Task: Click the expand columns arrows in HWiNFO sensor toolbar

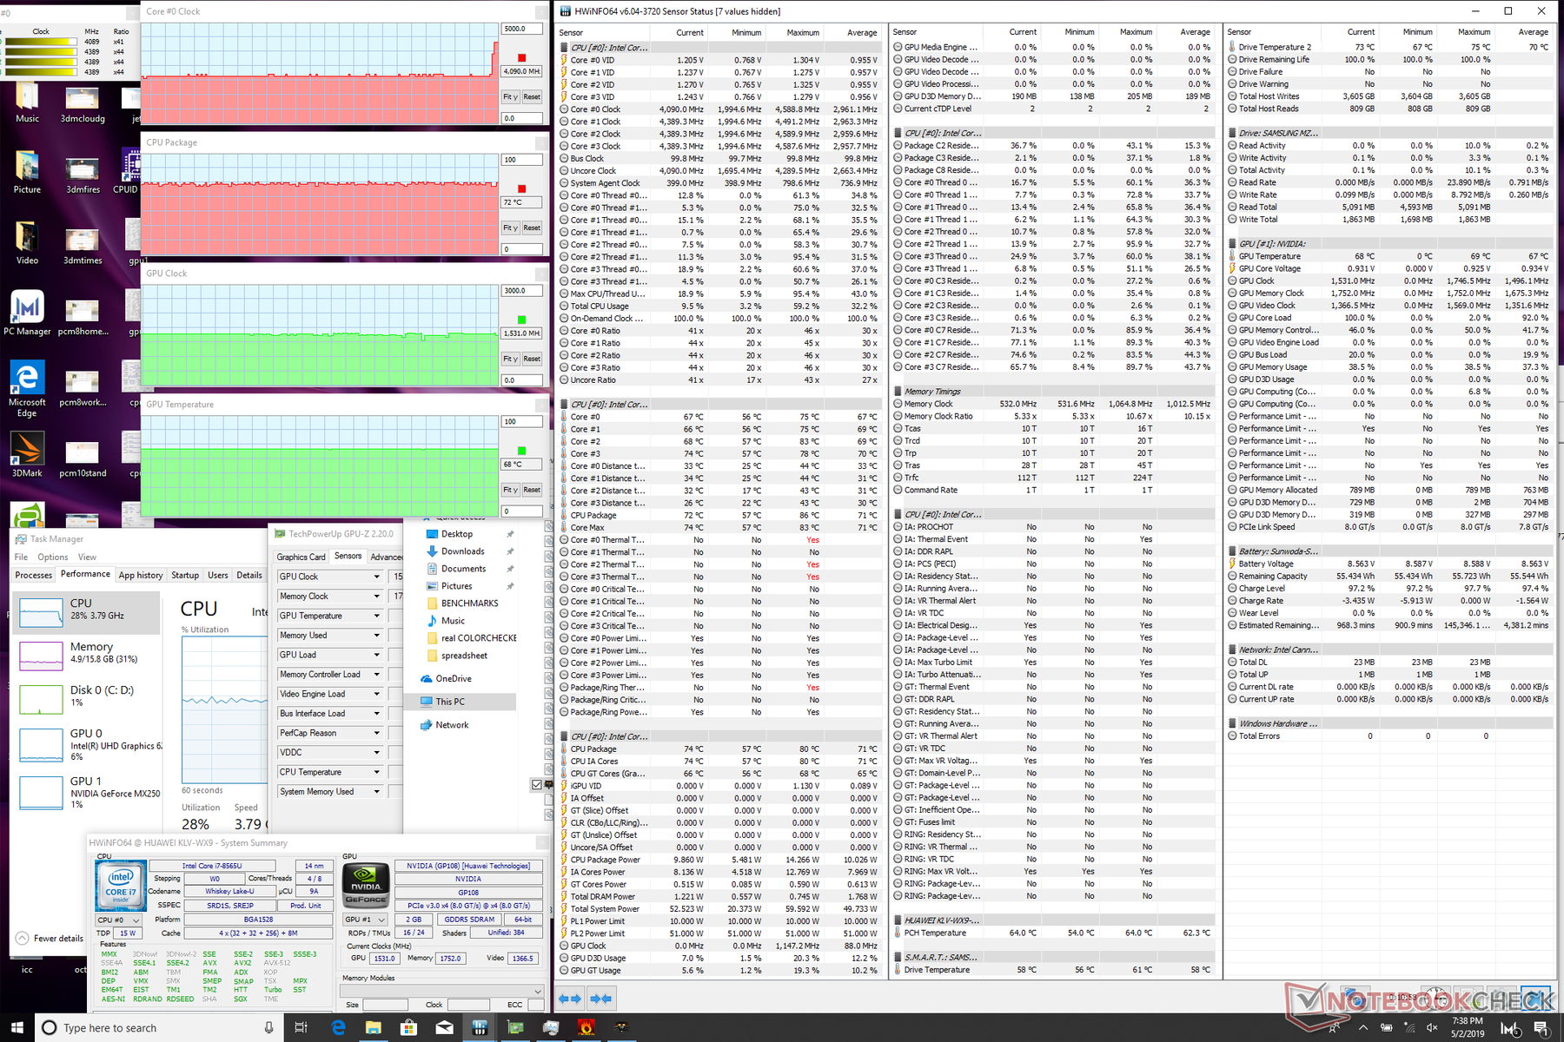Action: tap(570, 999)
